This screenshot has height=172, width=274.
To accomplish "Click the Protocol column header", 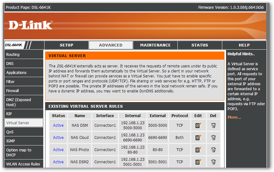I will tap(179, 115).
